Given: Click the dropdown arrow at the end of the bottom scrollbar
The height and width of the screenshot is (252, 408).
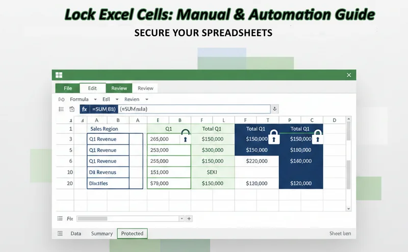Looking at the screenshot, I should coord(182,218).
